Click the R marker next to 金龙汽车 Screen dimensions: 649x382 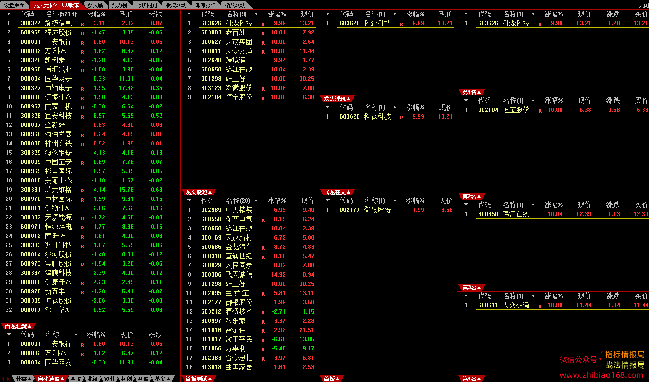263,248
